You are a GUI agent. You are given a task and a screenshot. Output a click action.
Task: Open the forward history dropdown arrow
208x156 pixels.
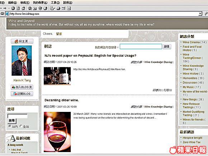pyautogui.click(x=9, y=8)
